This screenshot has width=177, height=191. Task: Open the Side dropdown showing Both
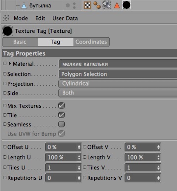pos(118,93)
